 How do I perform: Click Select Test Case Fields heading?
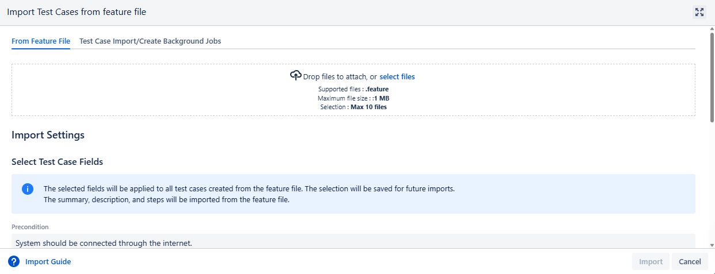pos(58,162)
